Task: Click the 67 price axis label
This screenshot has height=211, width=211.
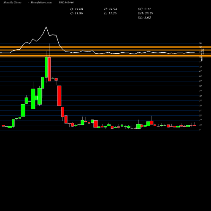Action: 200,71
